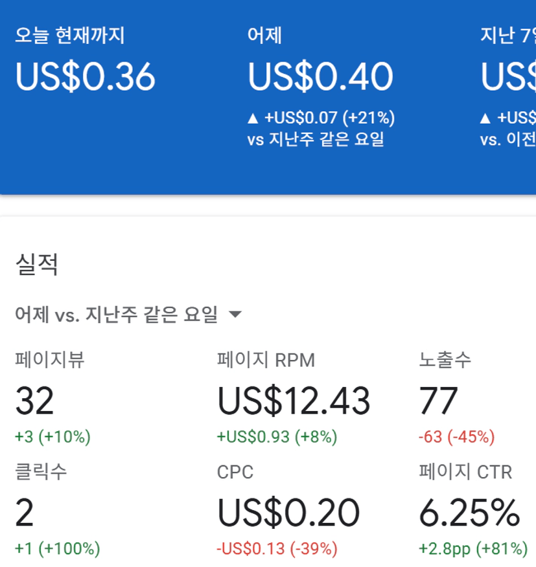Select the 노출수 metric label
Viewport: 536px width, 567px height.
[x=445, y=360]
